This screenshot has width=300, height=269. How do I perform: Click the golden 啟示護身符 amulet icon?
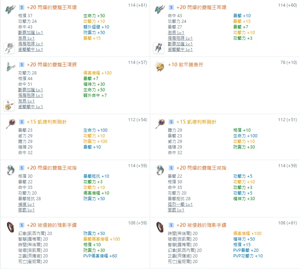click(x=160, y=66)
